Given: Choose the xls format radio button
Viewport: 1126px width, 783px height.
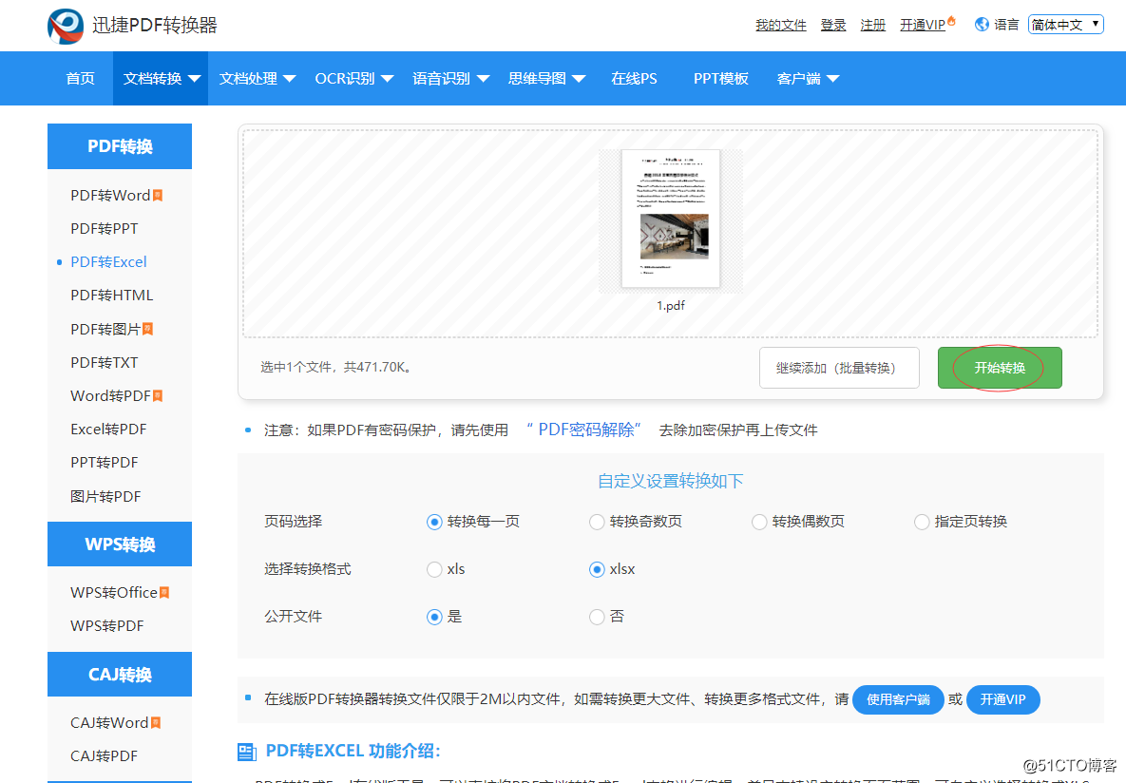Looking at the screenshot, I should pos(433,569).
